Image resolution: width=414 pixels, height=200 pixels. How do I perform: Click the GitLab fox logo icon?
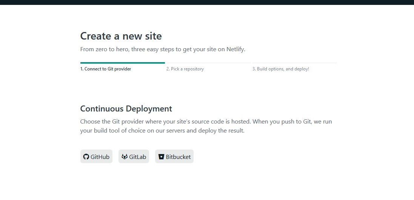coord(125,157)
